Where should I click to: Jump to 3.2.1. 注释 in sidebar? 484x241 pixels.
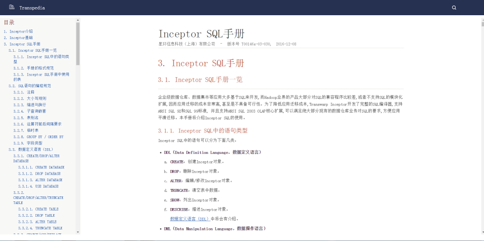[x=24, y=92]
